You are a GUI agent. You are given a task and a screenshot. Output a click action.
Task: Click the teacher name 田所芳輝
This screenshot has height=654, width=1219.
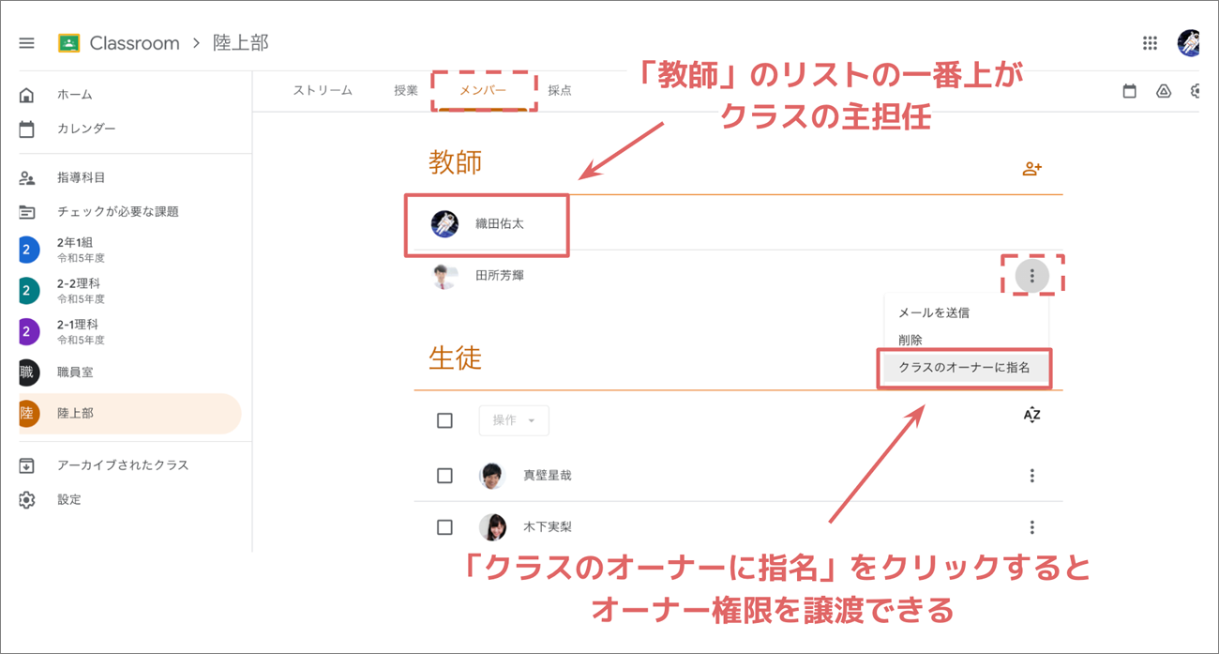point(500,276)
